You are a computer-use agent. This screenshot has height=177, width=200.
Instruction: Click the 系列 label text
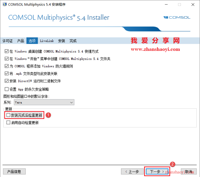pyautogui.click(x=8, y=102)
